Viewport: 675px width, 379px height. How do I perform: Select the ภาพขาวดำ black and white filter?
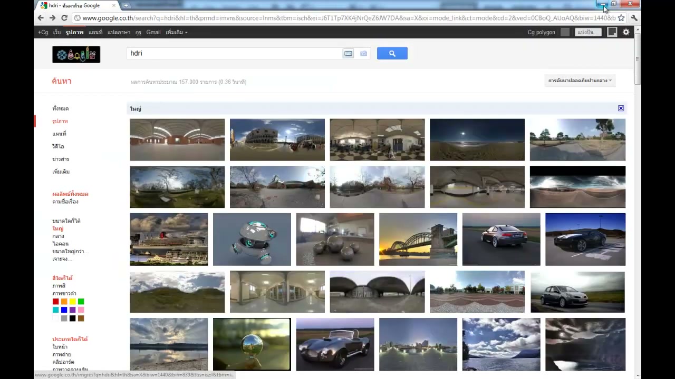[64, 293]
